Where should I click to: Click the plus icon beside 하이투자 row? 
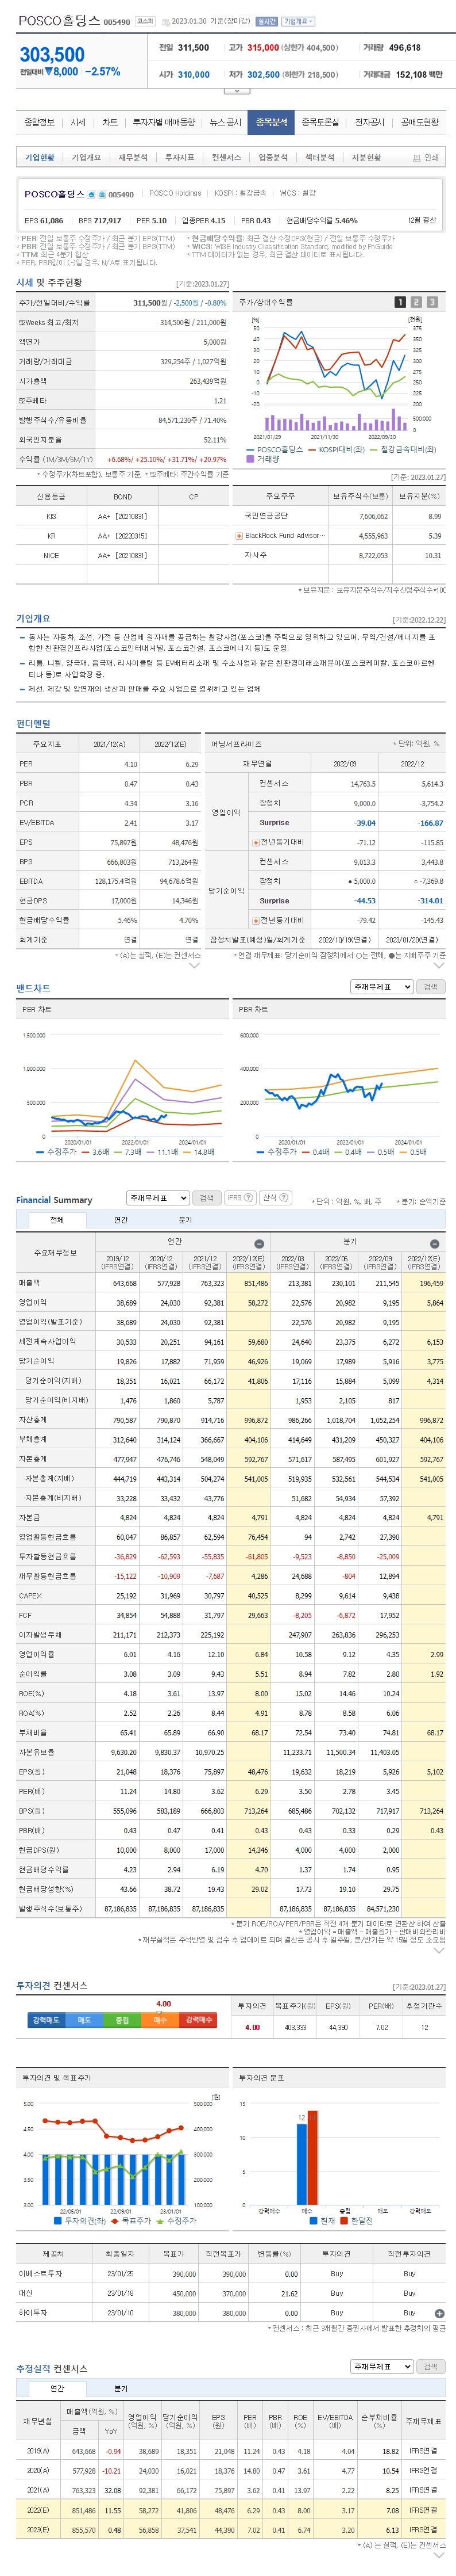[x=439, y=2313]
